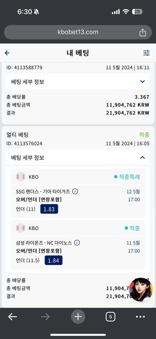Tap the green 적중 status of 멀티 베팅
The height and width of the screenshot is (339, 156).
click(144, 135)
